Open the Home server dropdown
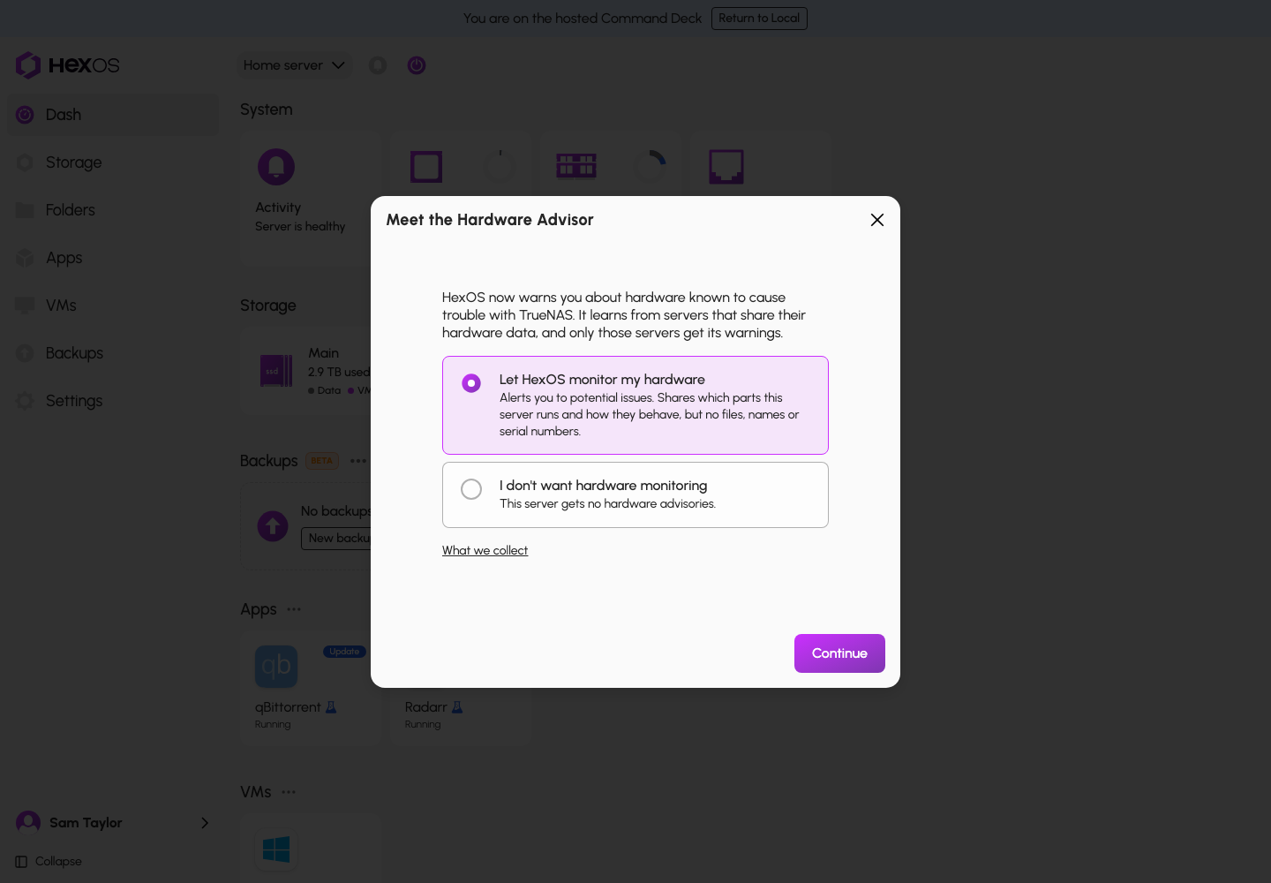Image resolution: width=1271 pixels, height=883 pixels. 295,65
